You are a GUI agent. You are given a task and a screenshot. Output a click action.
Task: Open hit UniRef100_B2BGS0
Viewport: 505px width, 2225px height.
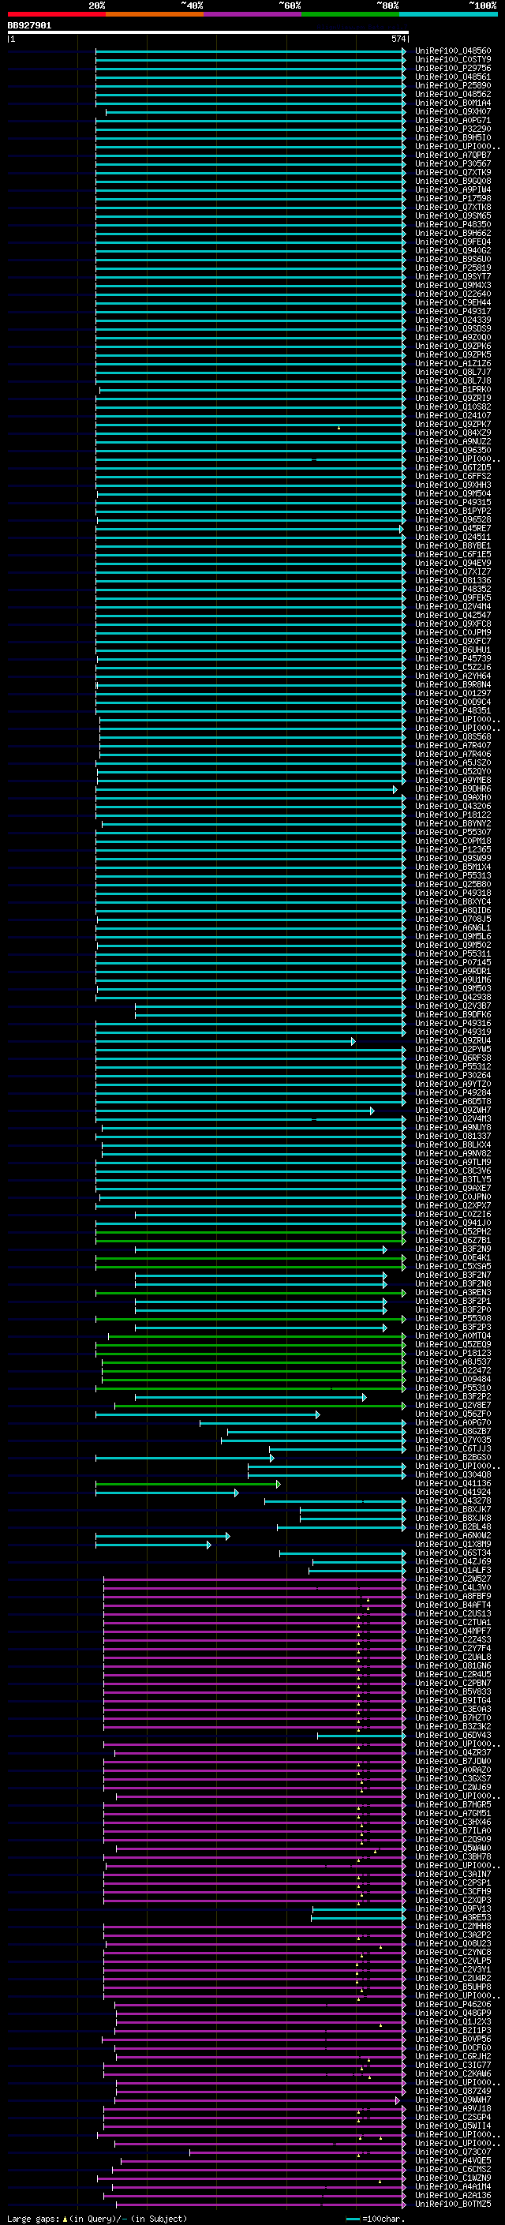pyautogui.click(x=452, y=1457)
